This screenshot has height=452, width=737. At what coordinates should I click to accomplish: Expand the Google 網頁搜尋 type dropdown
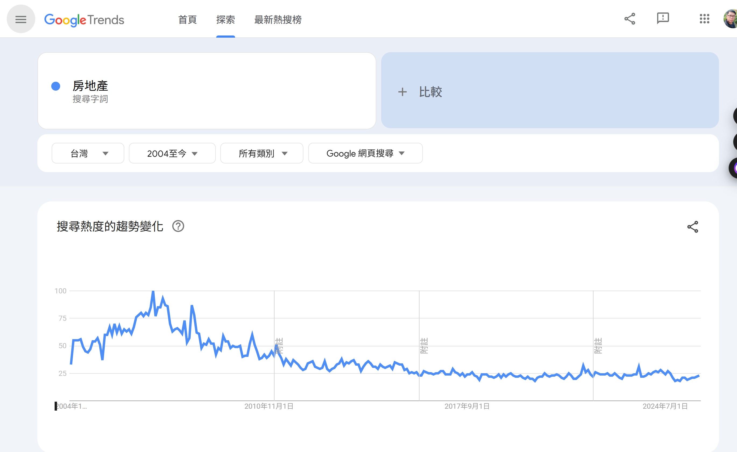[365, 153]
